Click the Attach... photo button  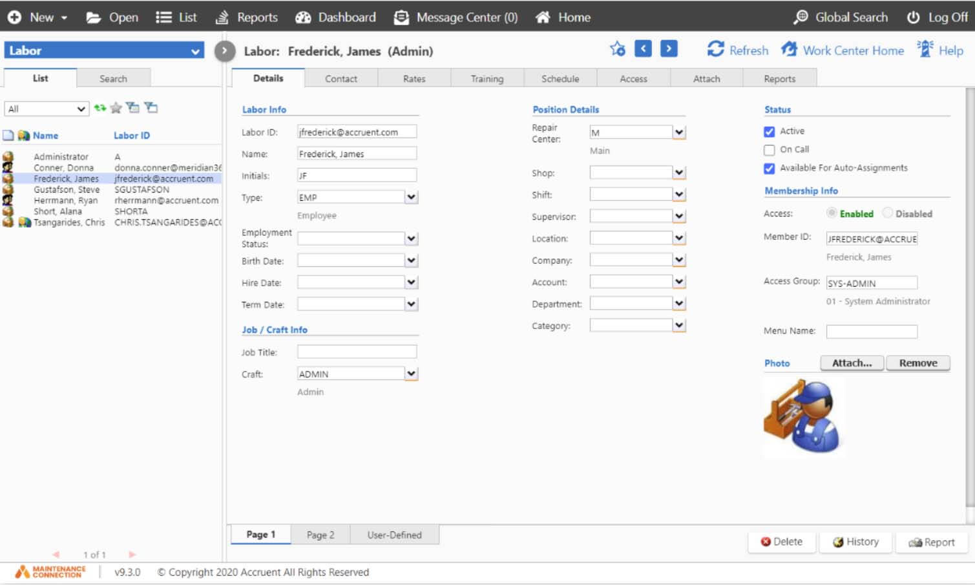(x=852, y=363)
